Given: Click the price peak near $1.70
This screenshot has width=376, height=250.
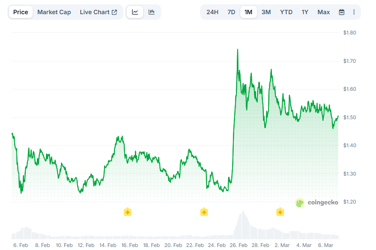Looking at the screenshot, I should [x=238, y=49].
